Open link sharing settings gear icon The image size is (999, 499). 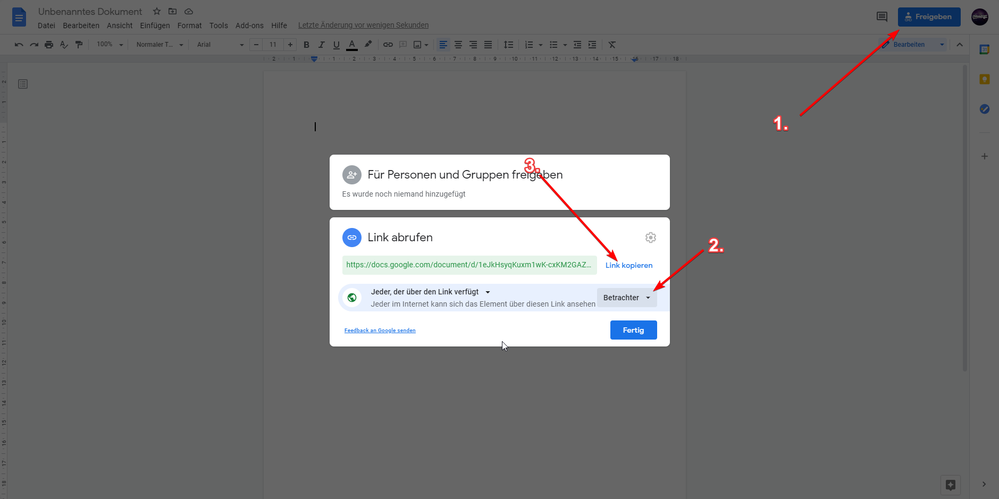tap(650, 238)
